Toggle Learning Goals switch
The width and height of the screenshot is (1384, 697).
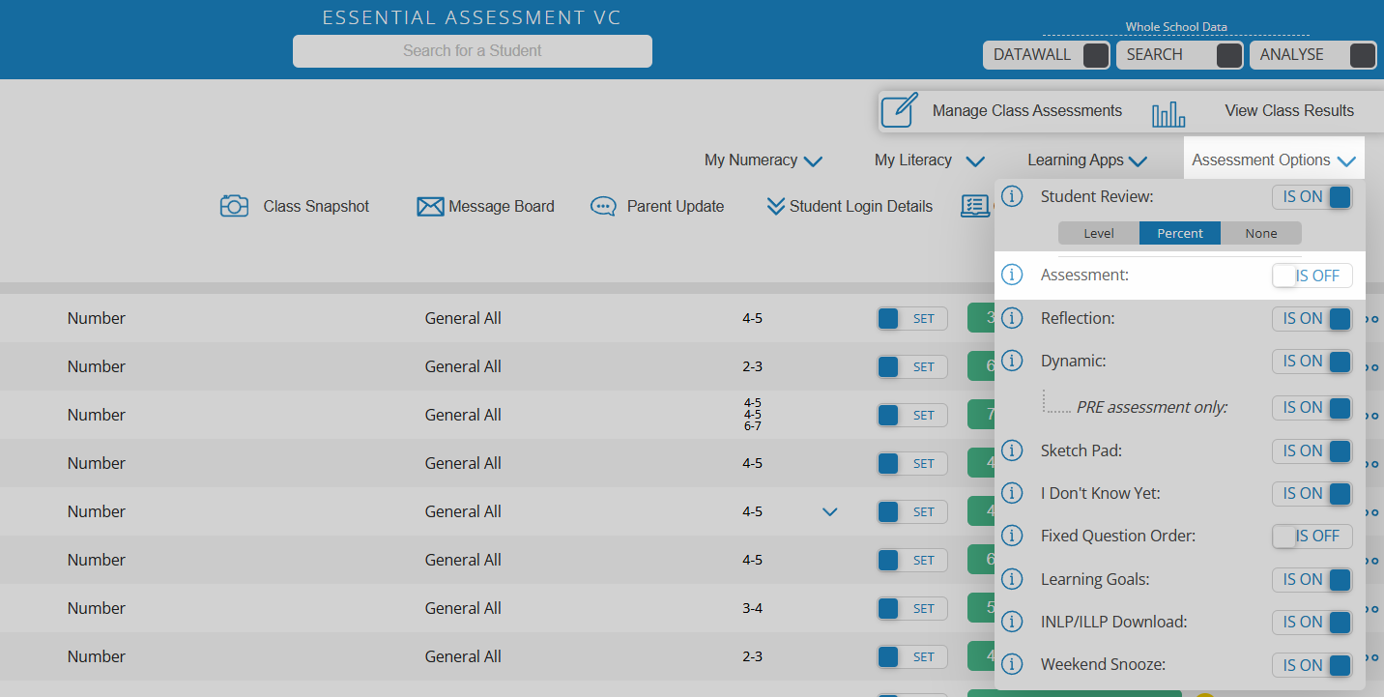1312,579
